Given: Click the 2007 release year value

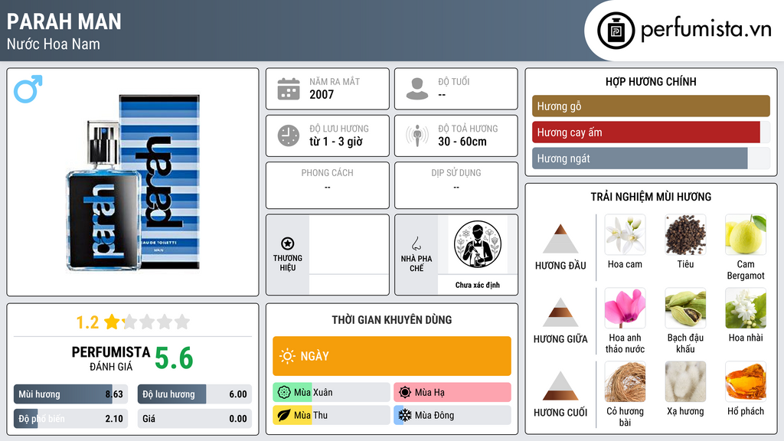Looking at the screenshot, I should [322, 94].
